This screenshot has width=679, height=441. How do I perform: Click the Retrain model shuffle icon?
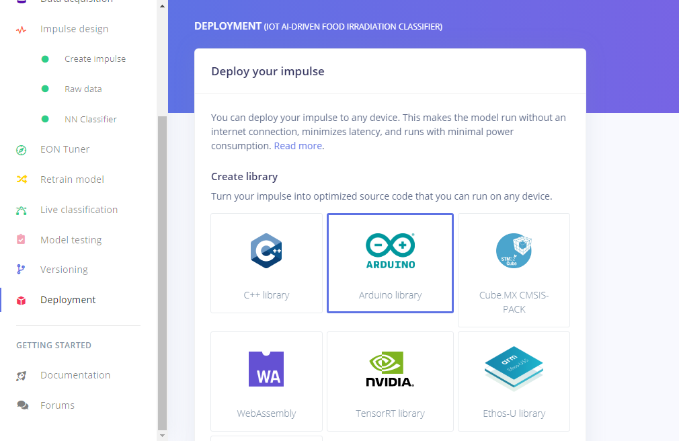22,179
